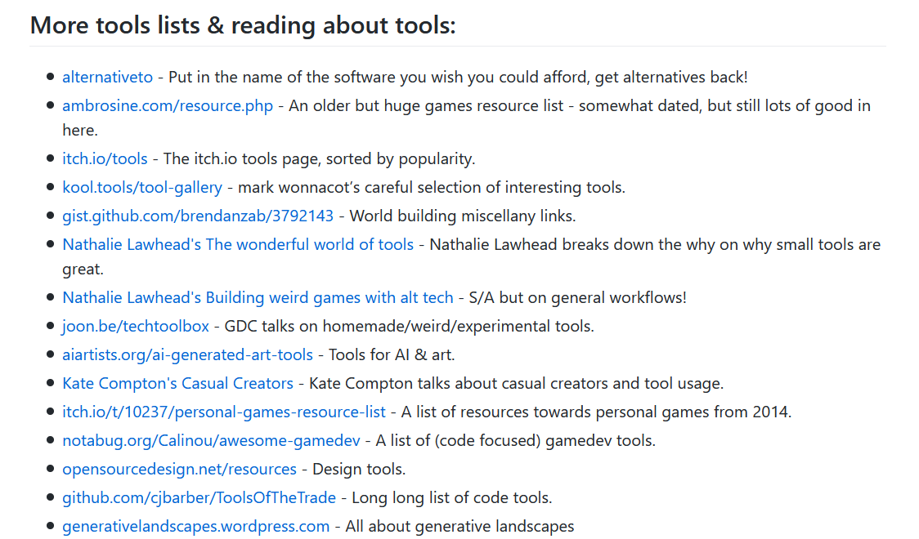Click the text "S/A but on general workflows!"
This screenshot has height=539, width=919.
click(x=578, y=298)
